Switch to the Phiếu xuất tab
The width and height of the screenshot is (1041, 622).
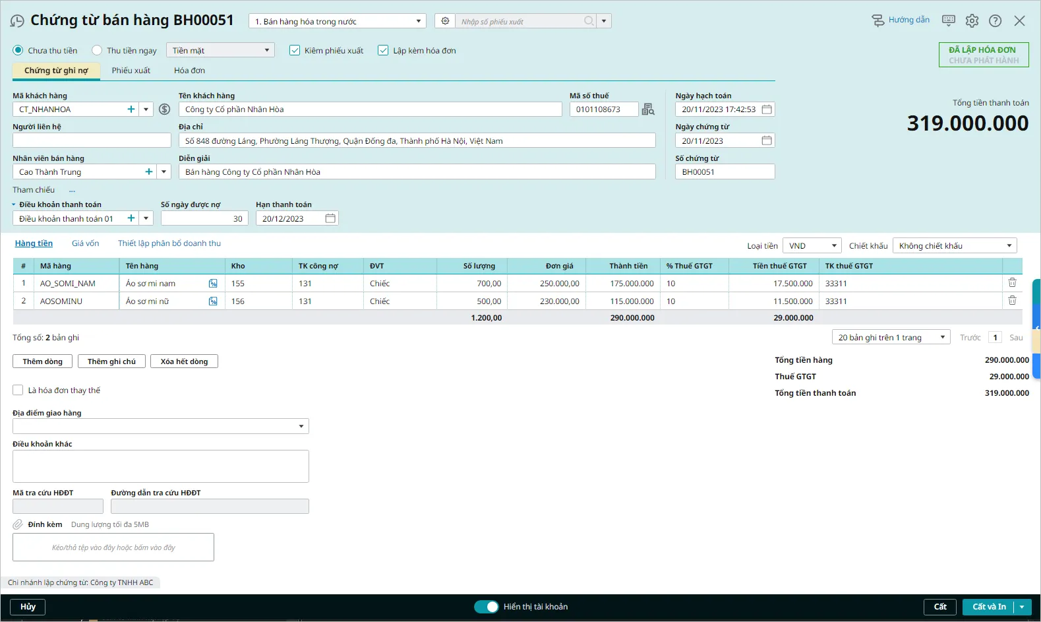[131, 71]
